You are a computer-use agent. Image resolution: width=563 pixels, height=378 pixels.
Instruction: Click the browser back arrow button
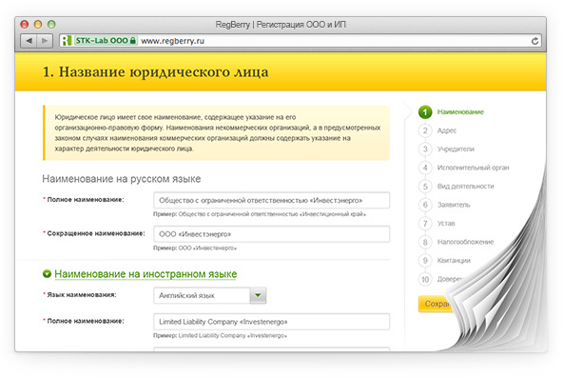pyautogui.click(x=29, y=41)
